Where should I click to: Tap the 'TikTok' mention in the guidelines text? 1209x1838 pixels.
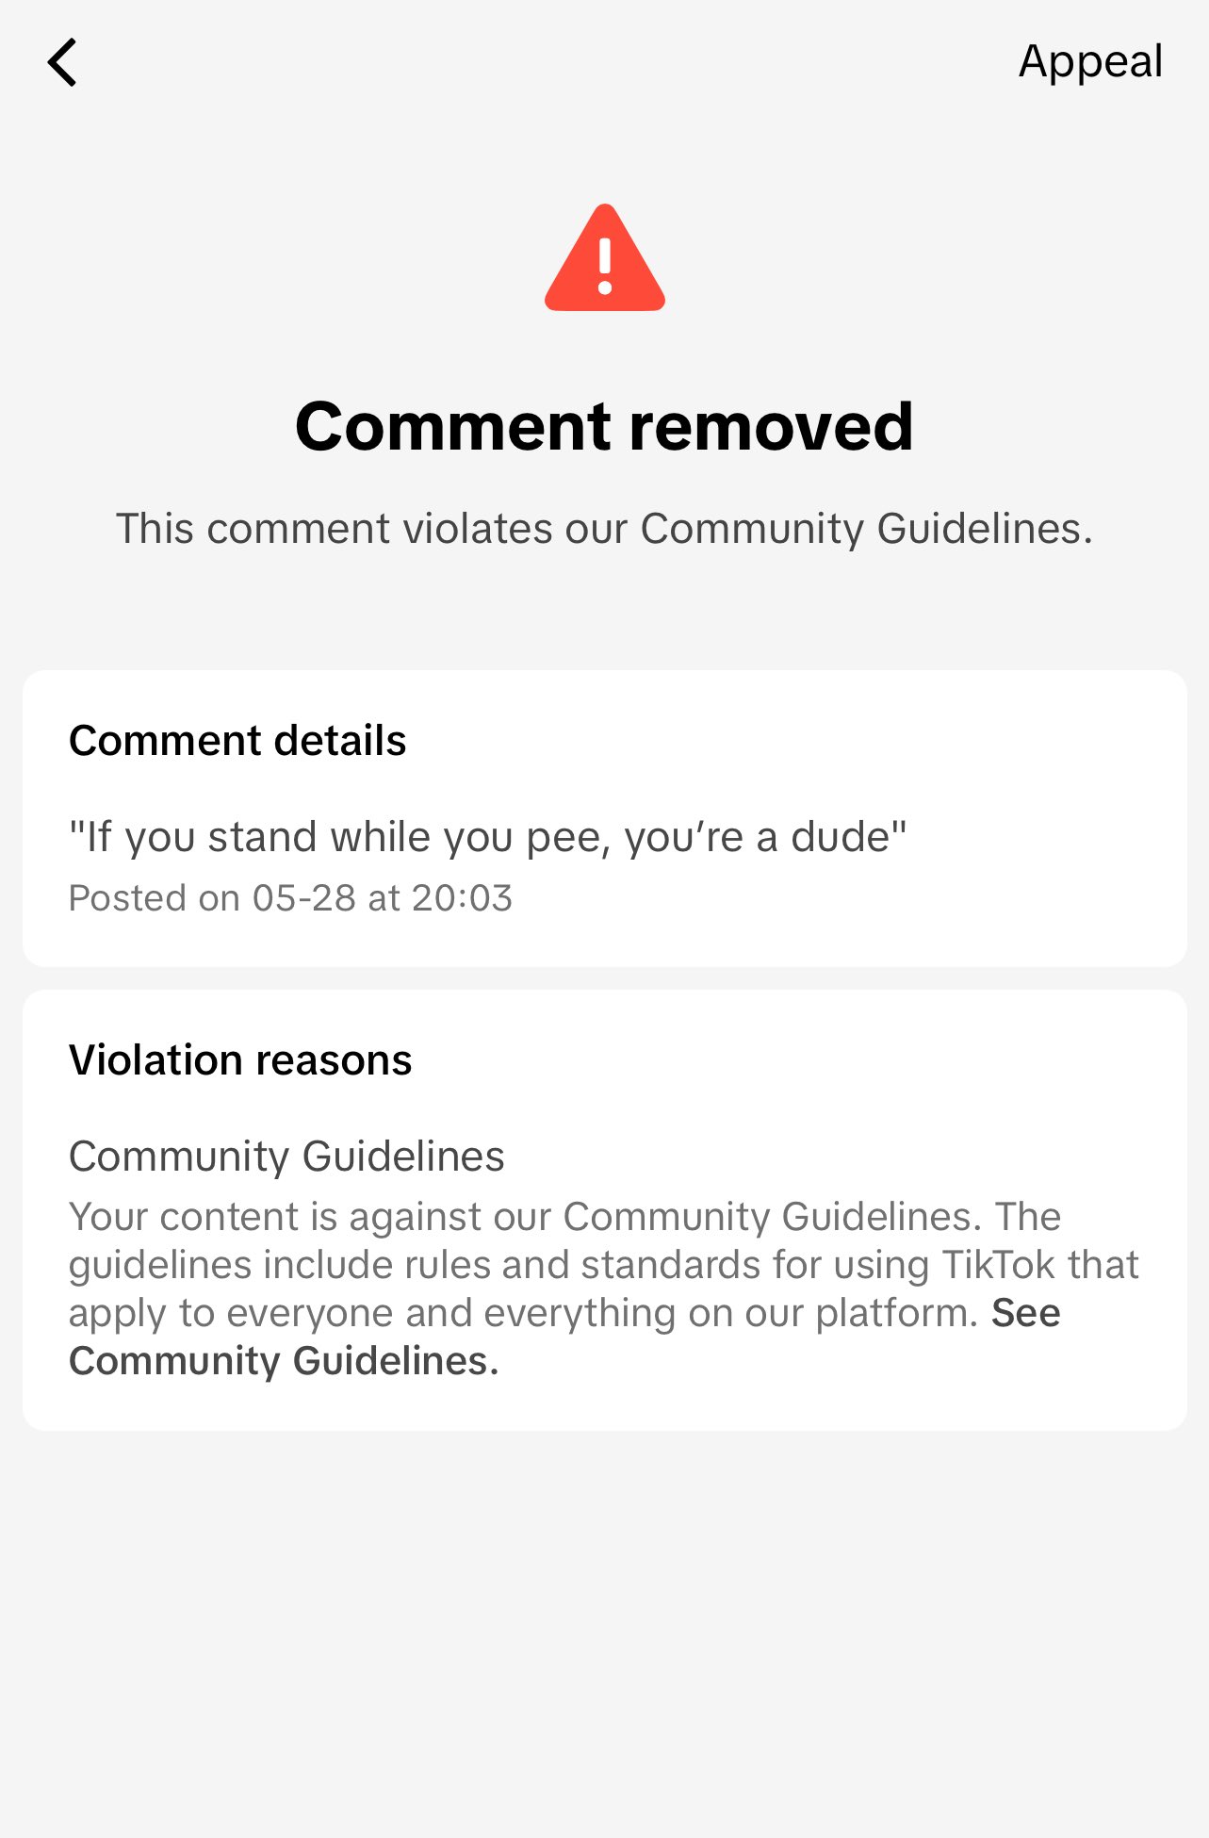[1000, 1265]
